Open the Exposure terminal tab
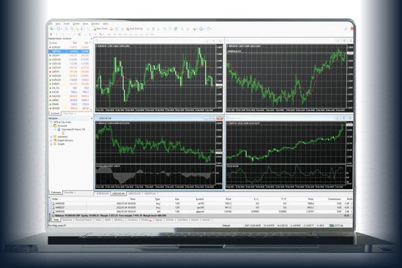402x268 pixels. 67,220
